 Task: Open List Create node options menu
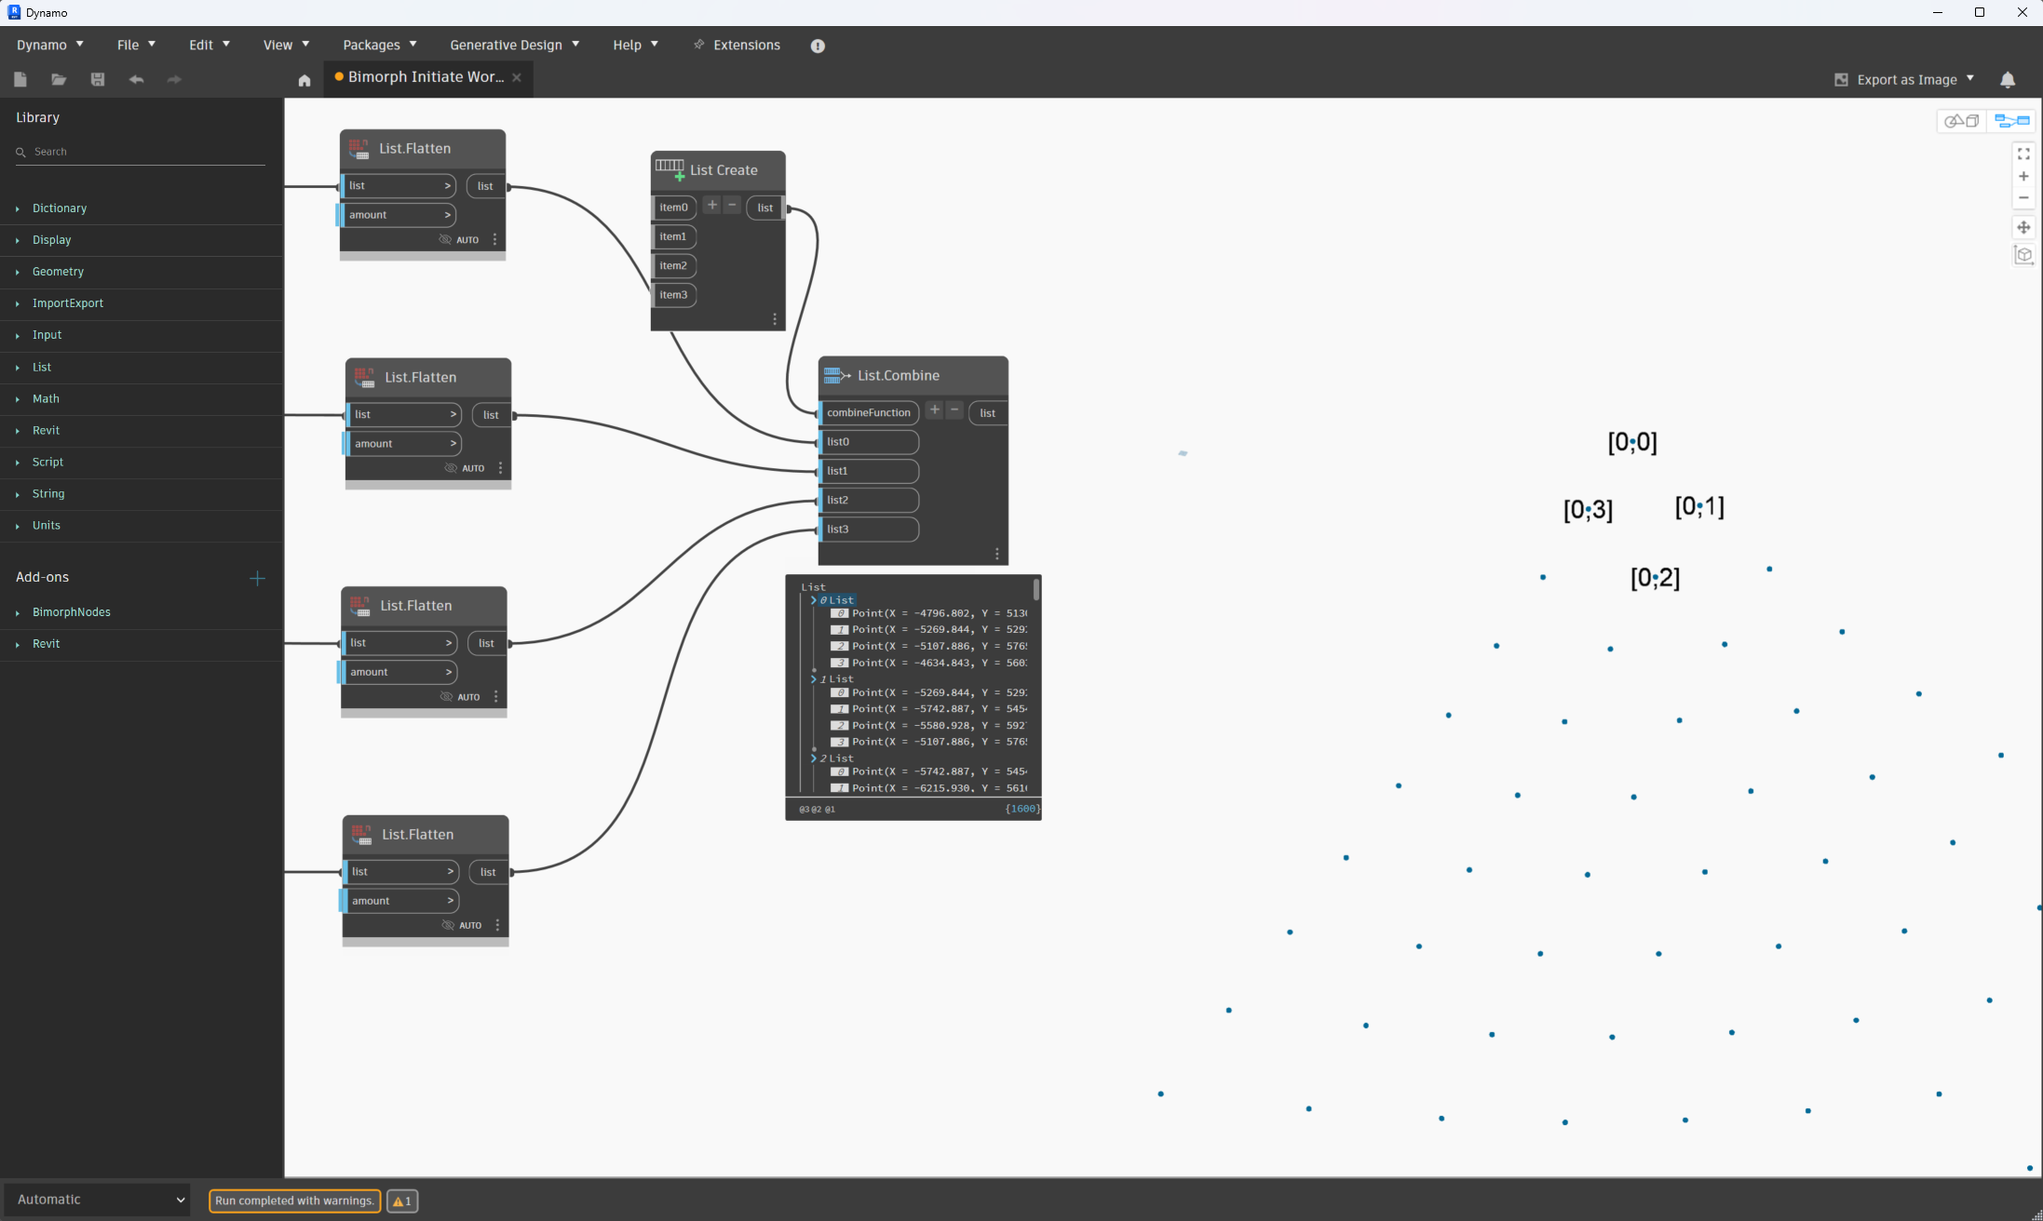coord(775,319)
